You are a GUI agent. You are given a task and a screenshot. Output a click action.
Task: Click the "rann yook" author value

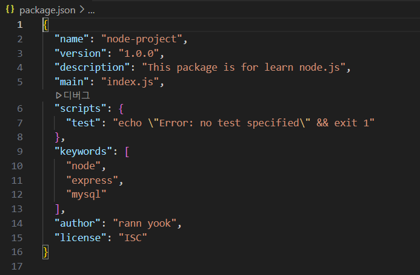[145, 224]
